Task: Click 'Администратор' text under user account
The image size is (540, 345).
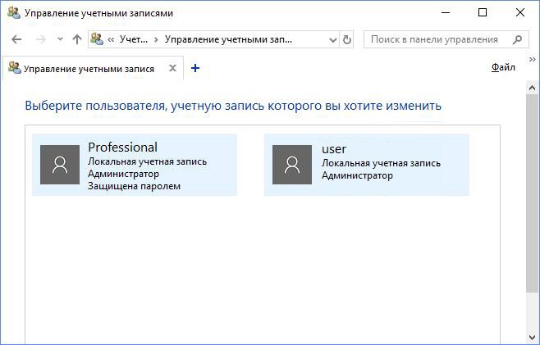Action: click(357, 175)
